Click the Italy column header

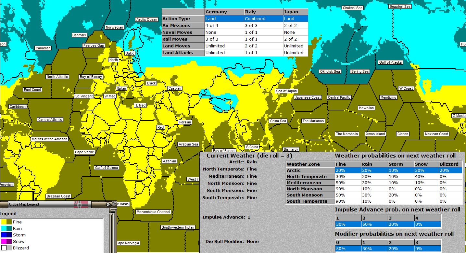(263, 12)
